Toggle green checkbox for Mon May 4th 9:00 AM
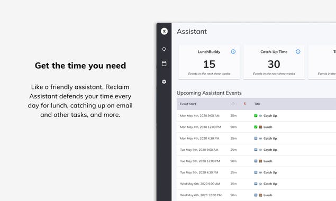Image resolution: width=336 pixels, height=201 pixels. (256, 116)
